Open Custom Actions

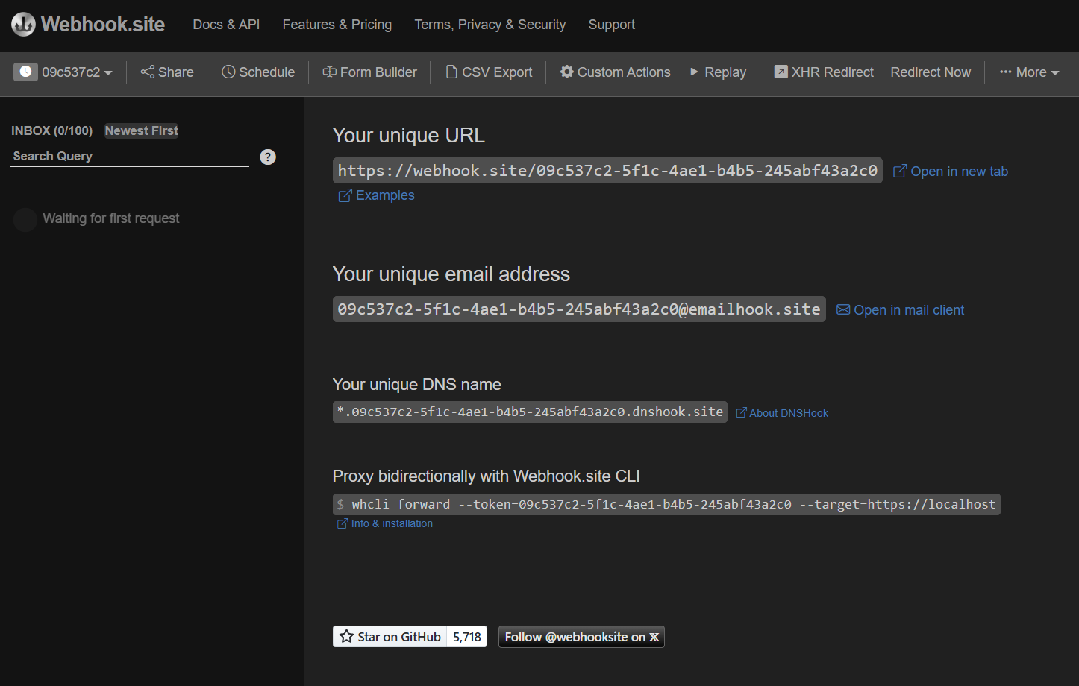point(616,72)
